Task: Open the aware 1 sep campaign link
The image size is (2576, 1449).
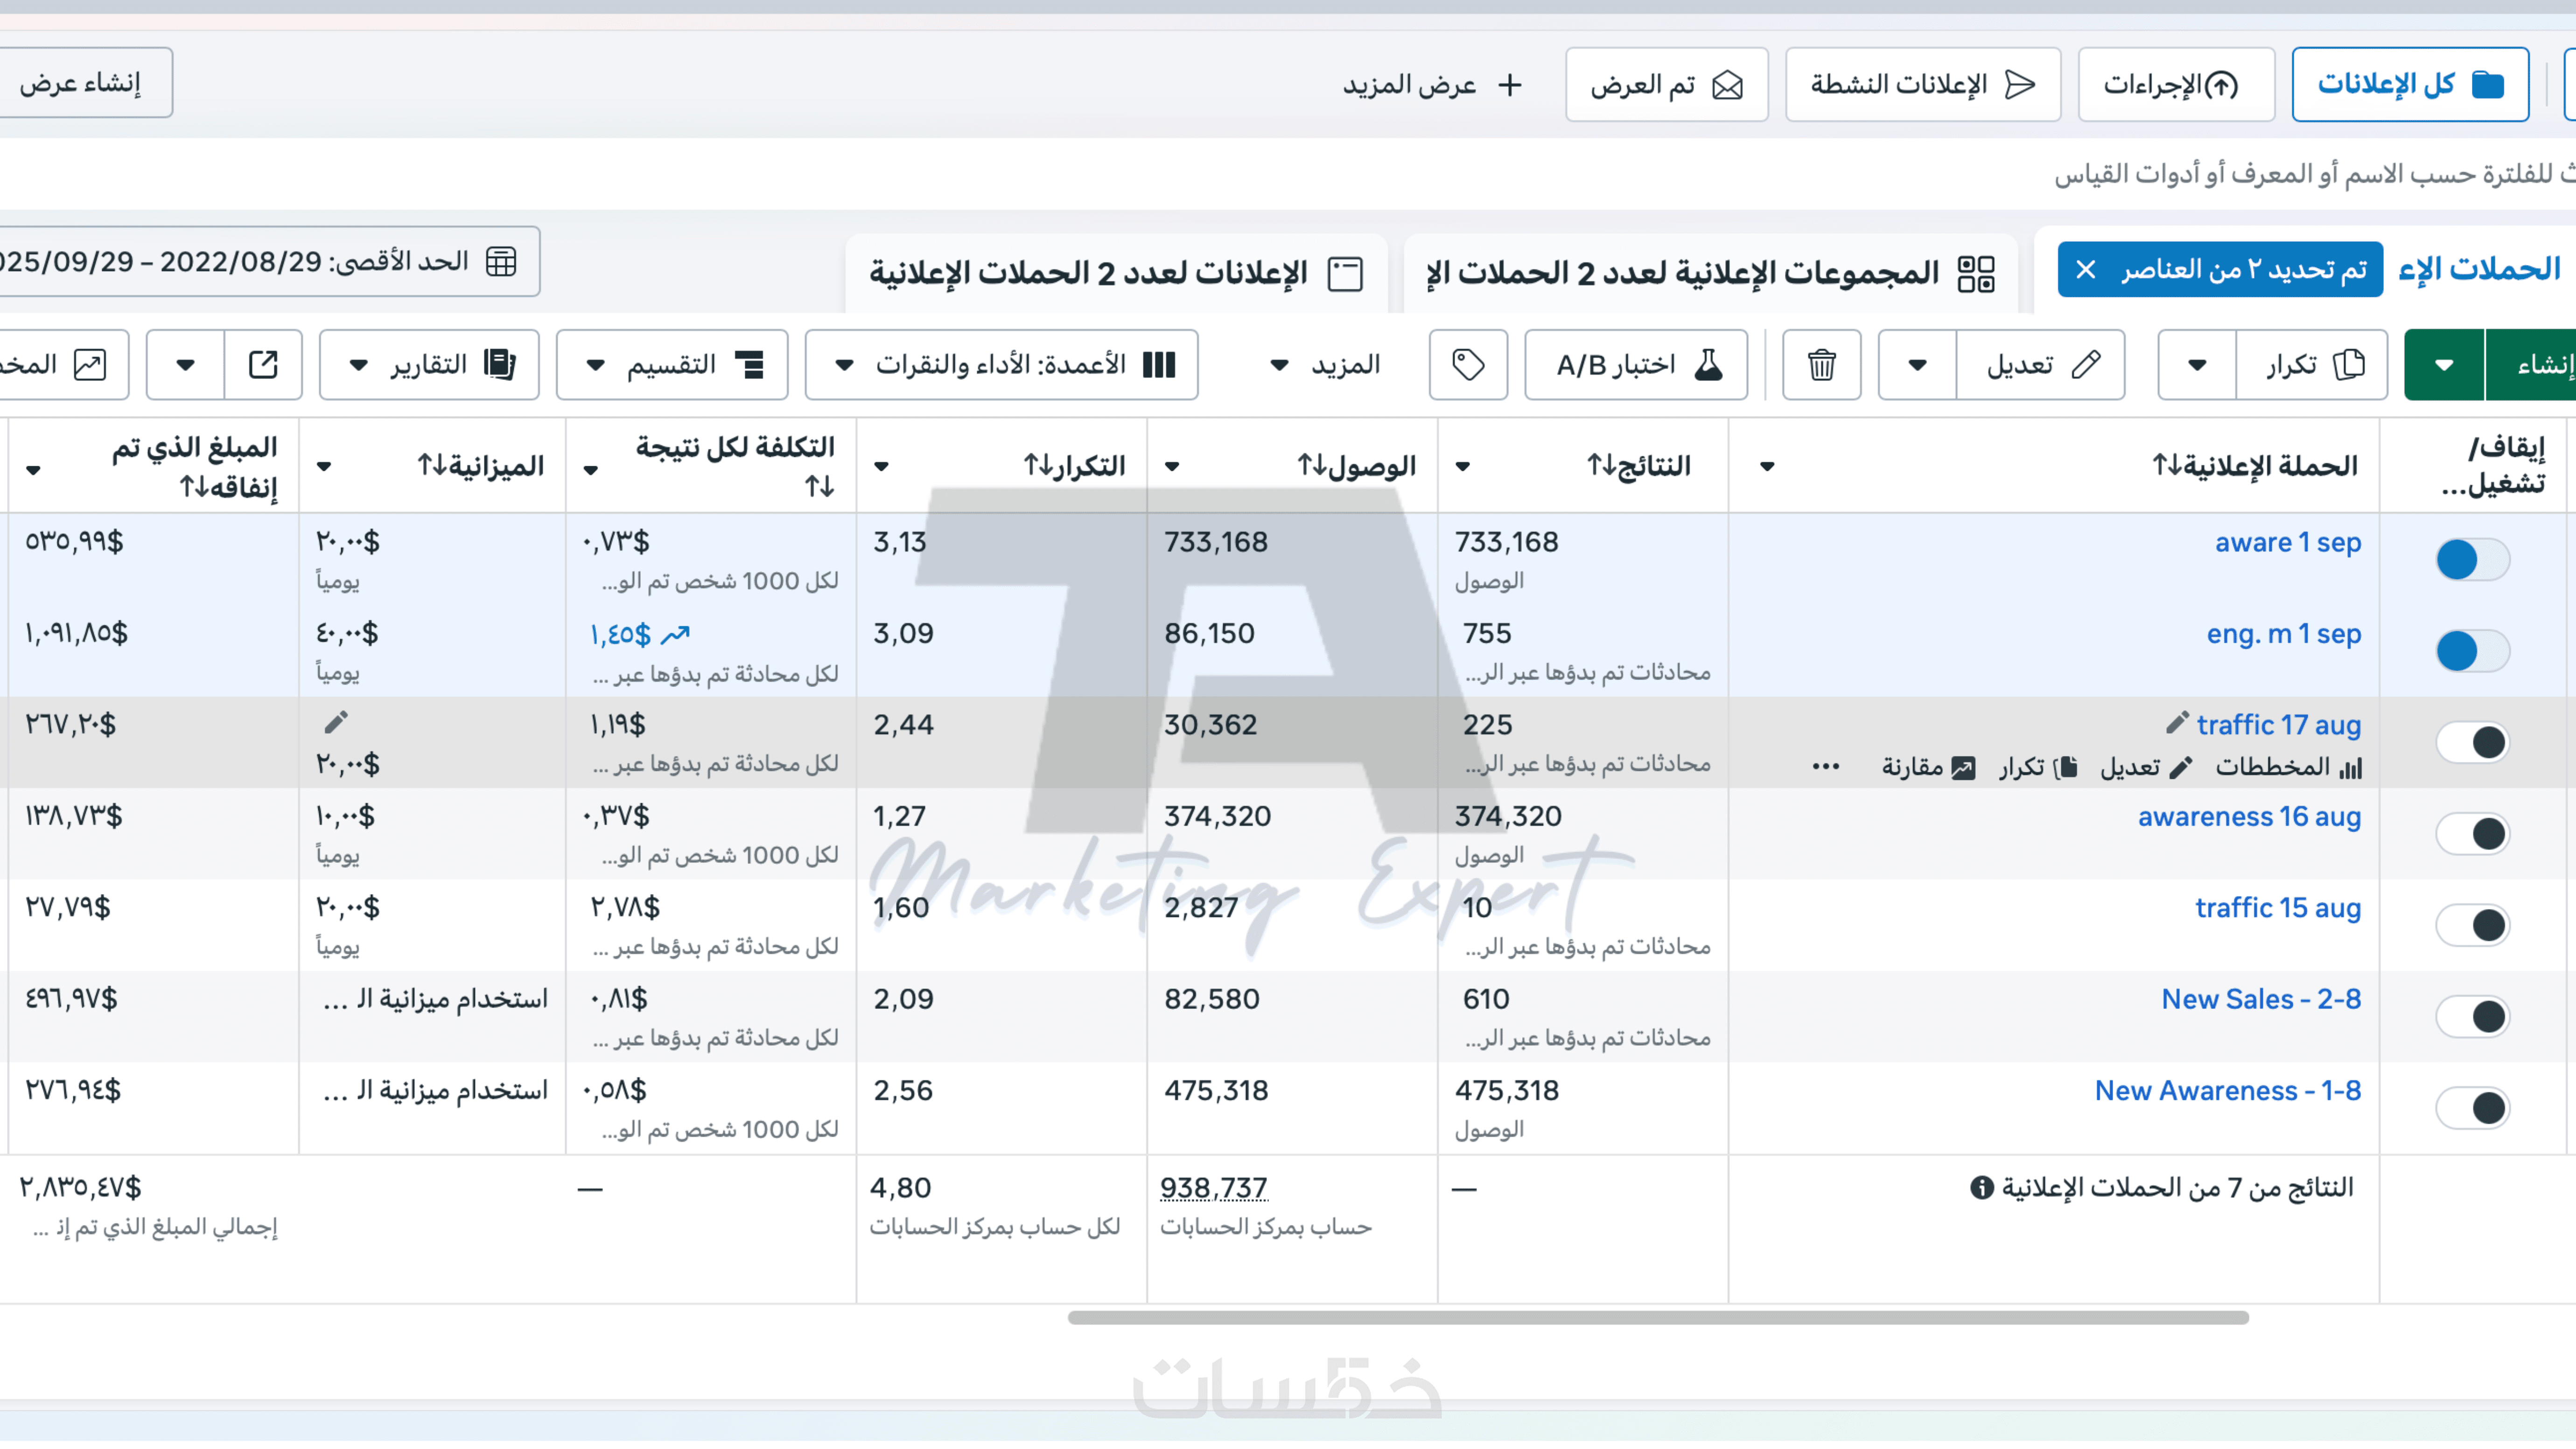Action: tap(2287, 543)
